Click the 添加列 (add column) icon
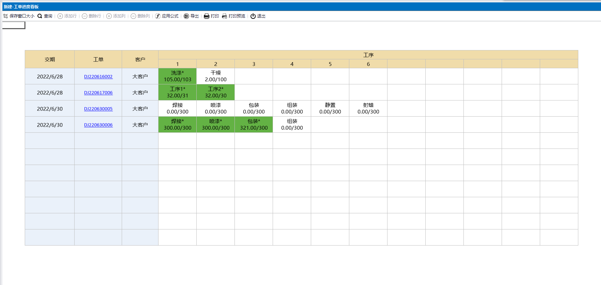The height and width of the screenshot is (285, 601). point(109,16)
